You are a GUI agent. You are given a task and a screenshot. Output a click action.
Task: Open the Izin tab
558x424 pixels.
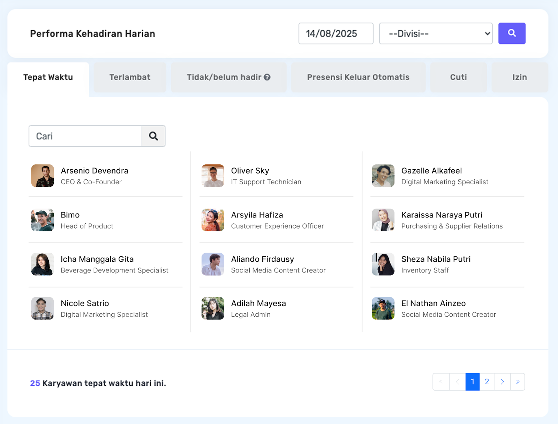coord(519,77)
